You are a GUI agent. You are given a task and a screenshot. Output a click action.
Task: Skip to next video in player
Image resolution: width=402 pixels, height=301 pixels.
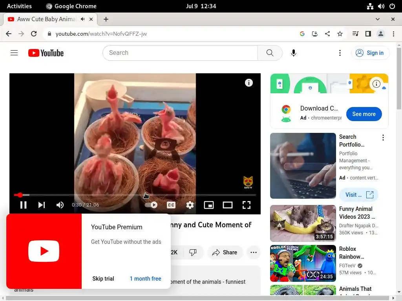[42, 205]
